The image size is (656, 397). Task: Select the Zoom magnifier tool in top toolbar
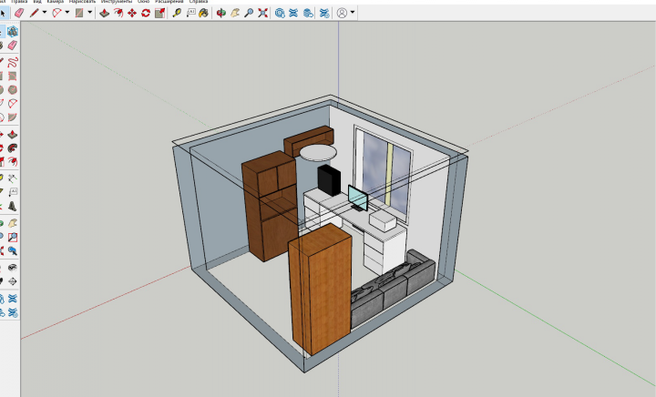coord(249,13)
